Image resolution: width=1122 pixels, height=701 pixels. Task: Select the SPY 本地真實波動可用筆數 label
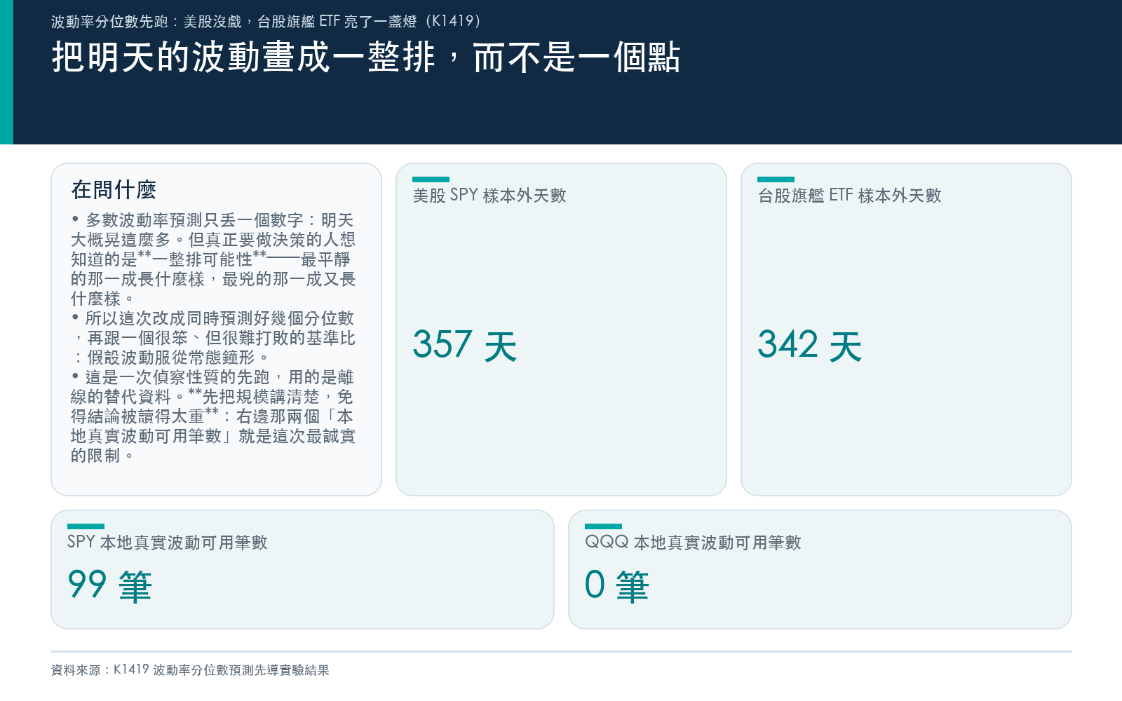point(168,543)
